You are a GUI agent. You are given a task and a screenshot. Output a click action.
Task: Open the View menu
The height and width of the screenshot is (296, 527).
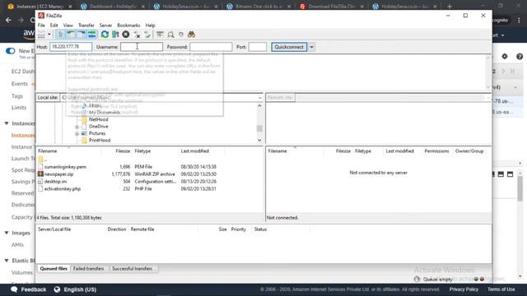(68, 25)
